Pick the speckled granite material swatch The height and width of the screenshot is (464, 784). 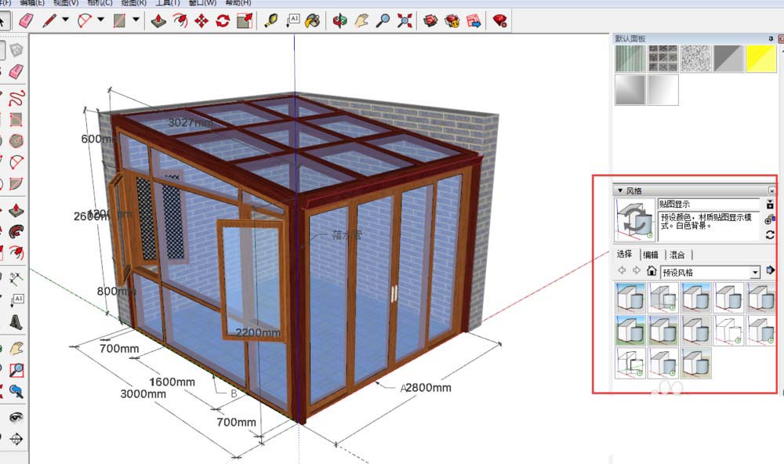click(x=695, y=59)
